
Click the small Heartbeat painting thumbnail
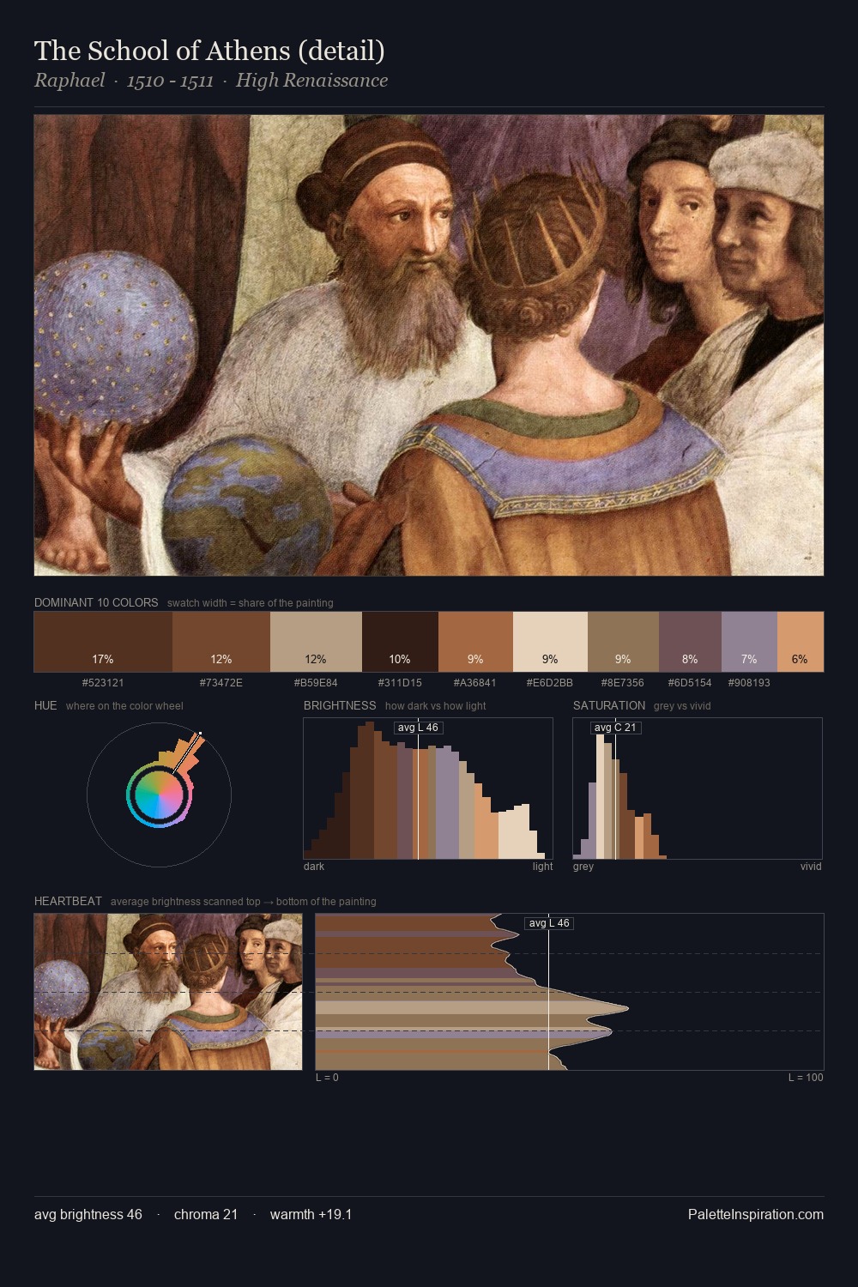168,992
